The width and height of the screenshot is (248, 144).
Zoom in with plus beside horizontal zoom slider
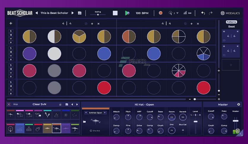coord(219,99)
